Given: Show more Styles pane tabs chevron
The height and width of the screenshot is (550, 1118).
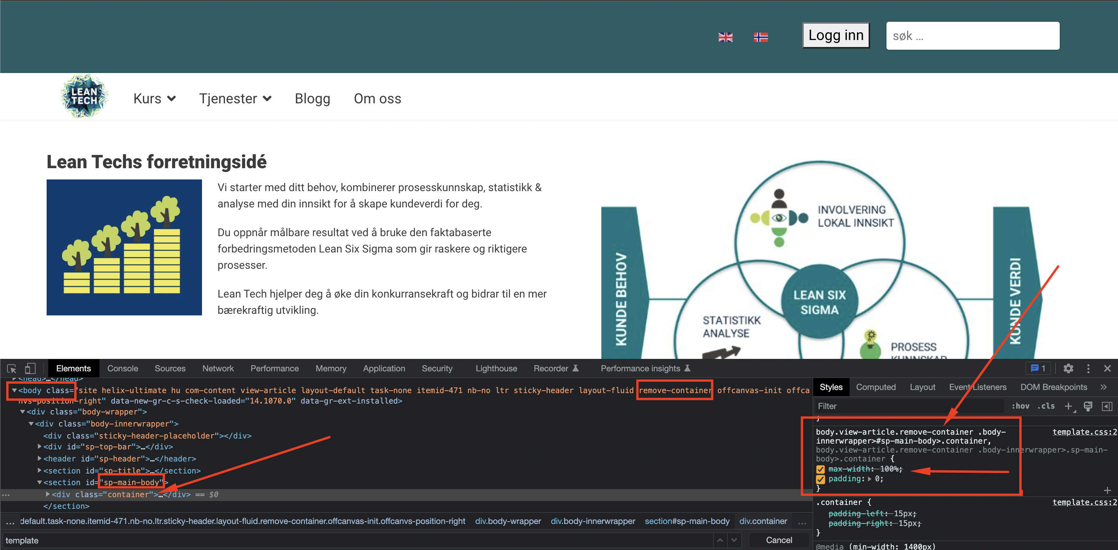Looking at the screenshot, I should click(x=1103, y=387).
